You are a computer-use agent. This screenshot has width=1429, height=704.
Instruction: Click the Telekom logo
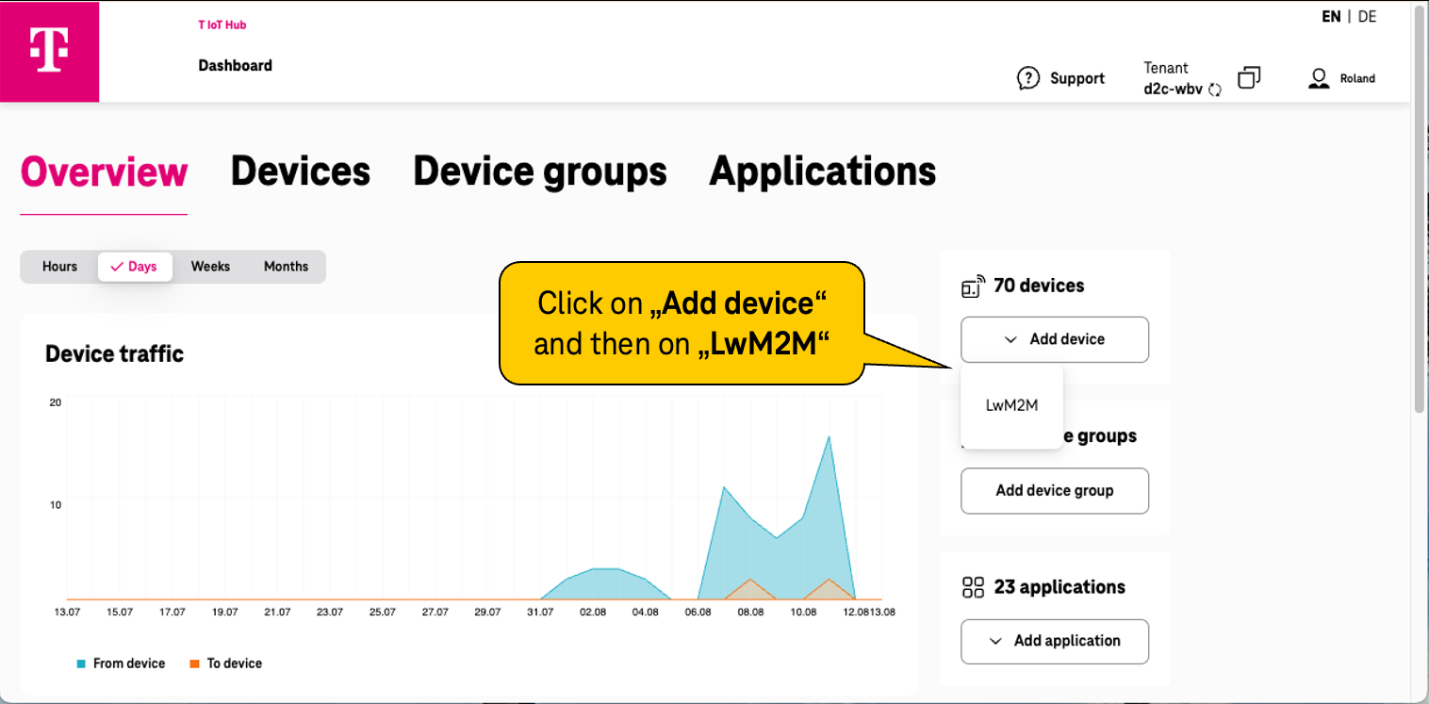49,52
